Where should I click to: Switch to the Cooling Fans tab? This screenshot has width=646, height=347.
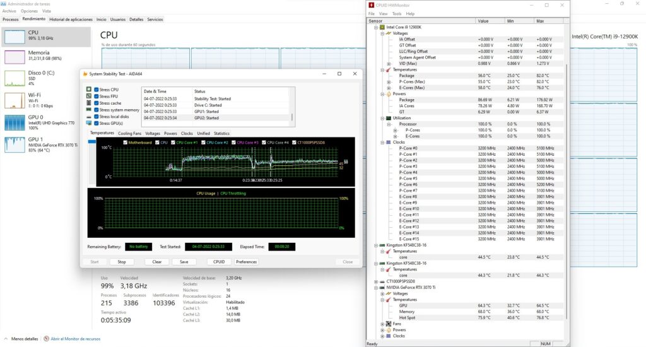point(130,133)
